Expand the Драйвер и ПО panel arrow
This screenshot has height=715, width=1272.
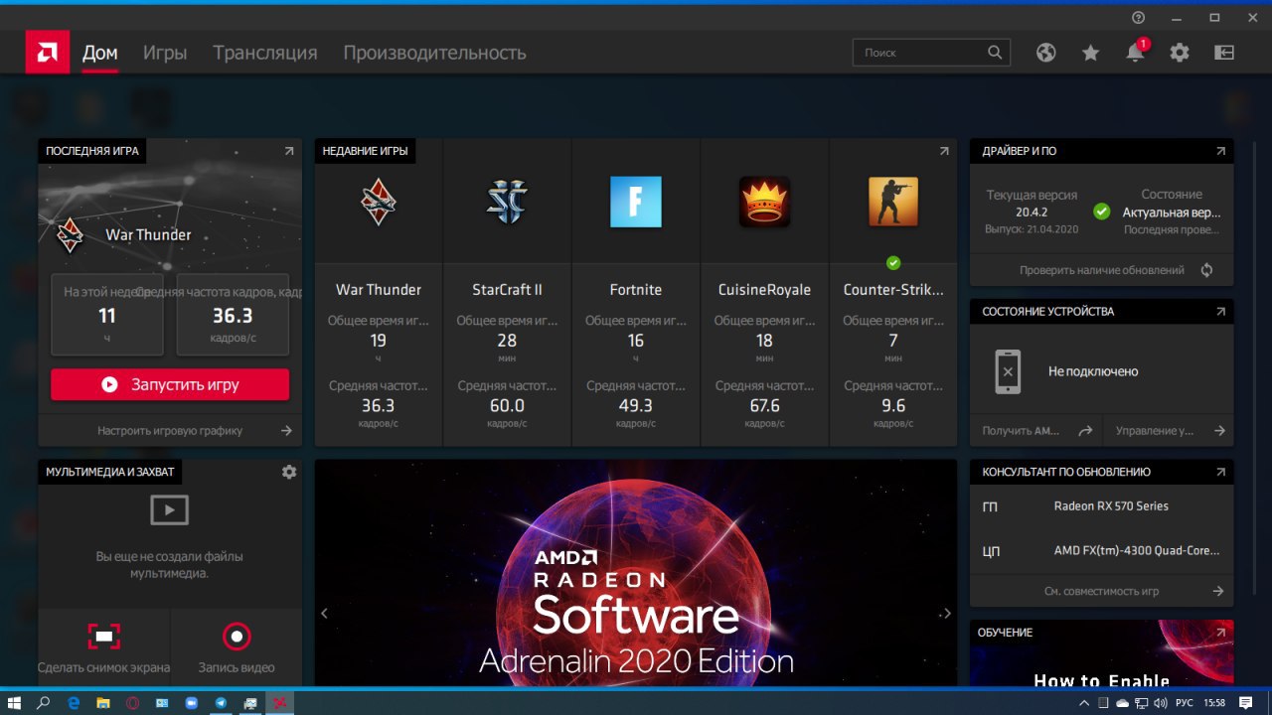[1220, 151]
